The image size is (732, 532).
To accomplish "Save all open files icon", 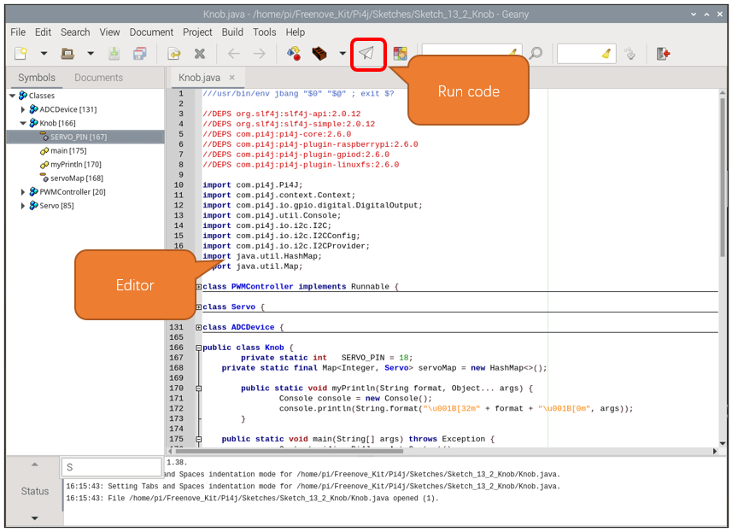I will (x=139, y=54).
